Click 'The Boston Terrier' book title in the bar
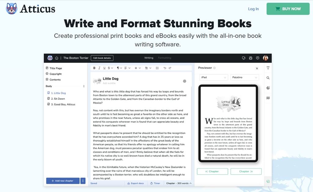This screenshot has width=313, height=192. (x=76, y=58)
